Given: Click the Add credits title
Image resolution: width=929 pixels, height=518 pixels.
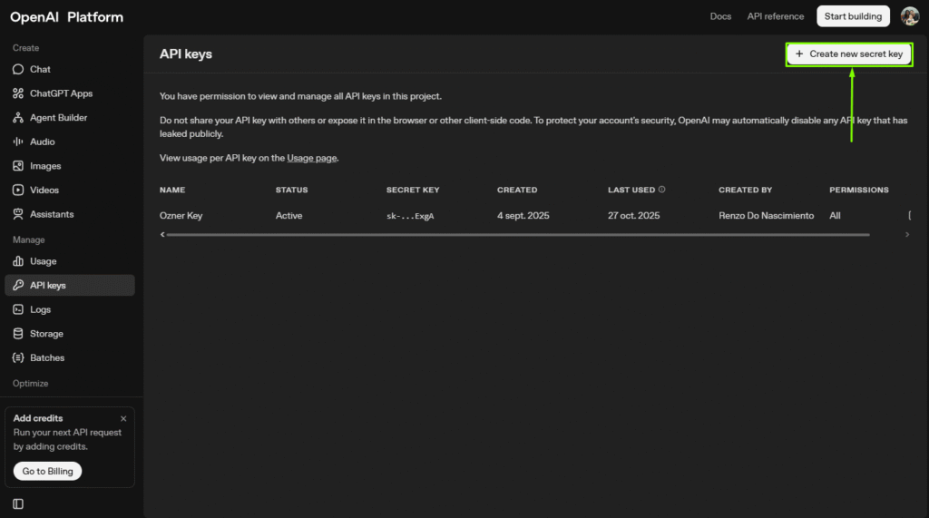Looking at the screenshot, I should [x=38, y=418].
